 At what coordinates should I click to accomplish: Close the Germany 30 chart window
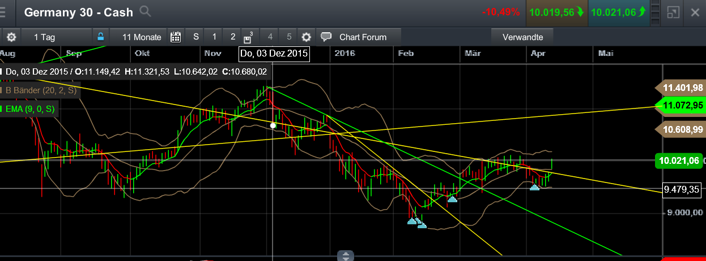[x=695, y=12]
